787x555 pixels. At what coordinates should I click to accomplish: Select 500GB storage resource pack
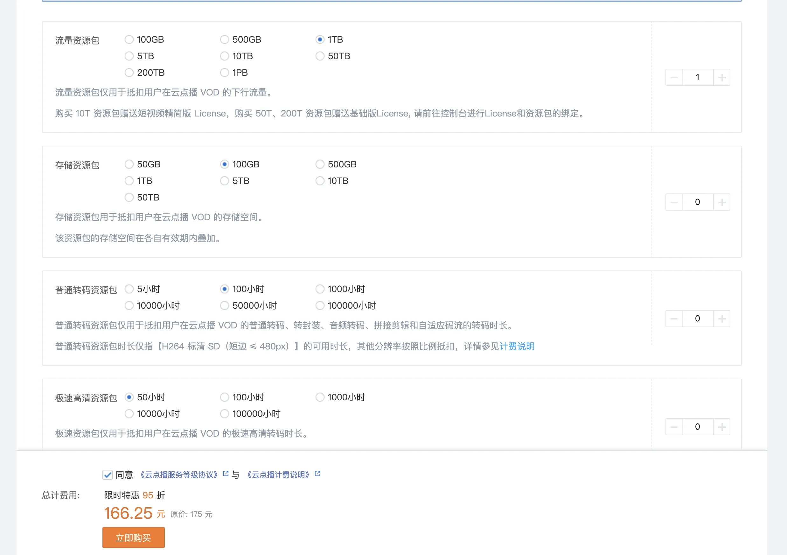click(x=320, y=165)
